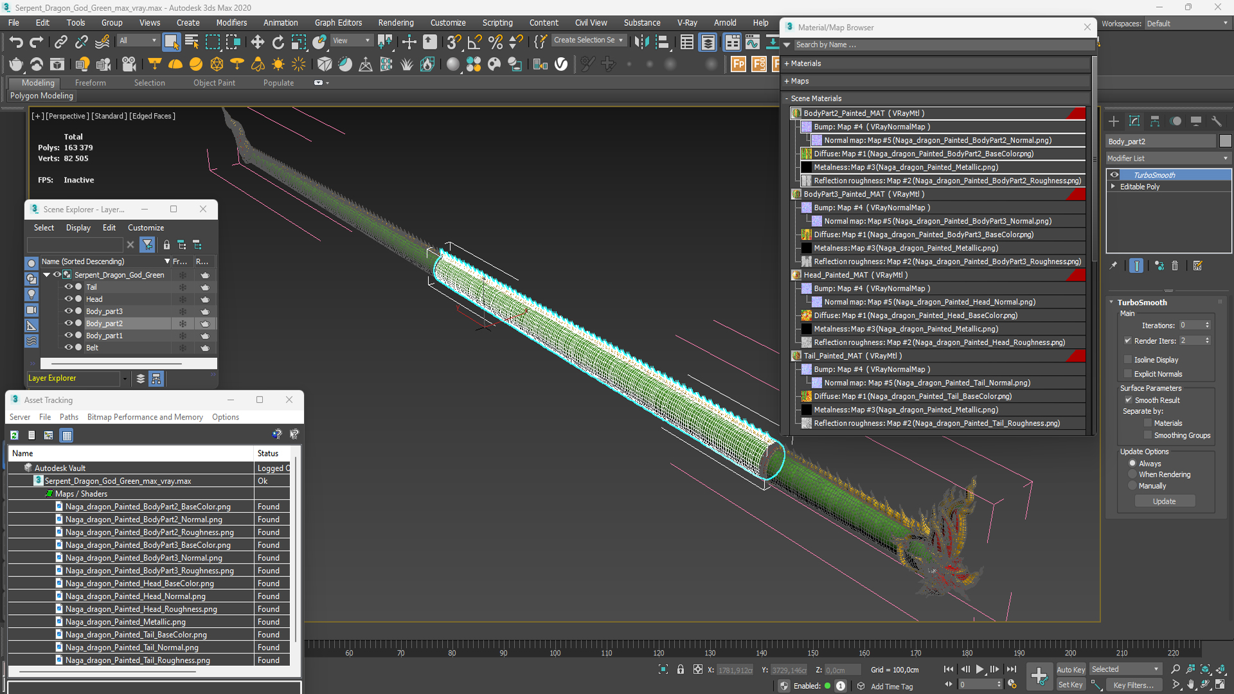
Task: Enable Smoothing Groups checkbox
Action: 1148,435
